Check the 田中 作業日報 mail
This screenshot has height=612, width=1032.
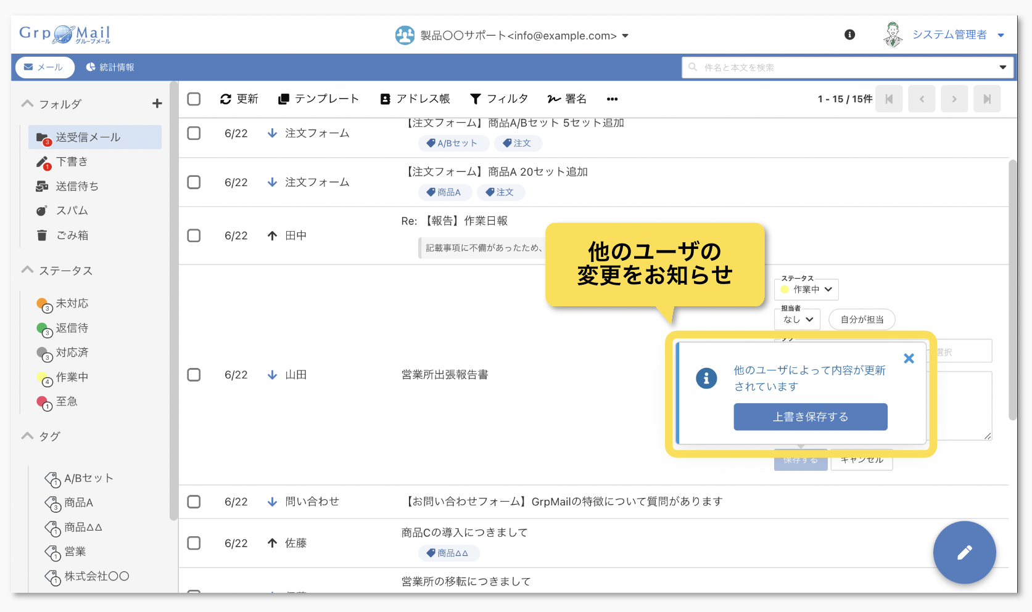(x=194, y=235)
